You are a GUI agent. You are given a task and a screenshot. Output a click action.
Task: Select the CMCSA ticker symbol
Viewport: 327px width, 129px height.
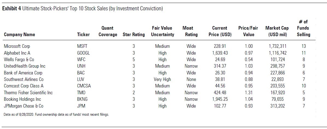click(x=84, y=86)
